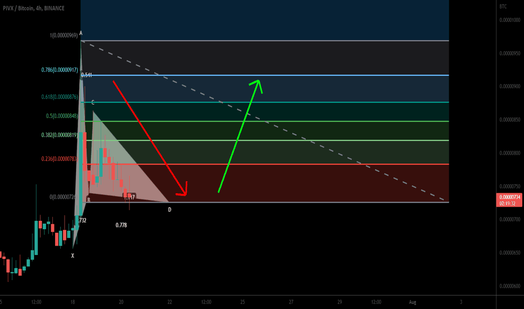Click the D point label of the pattern
Viewport: 524px width, 309px height.
[x=169, y=210]
